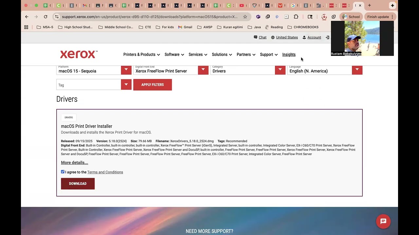Open Middle School bookmark folder

click(116, 27)
